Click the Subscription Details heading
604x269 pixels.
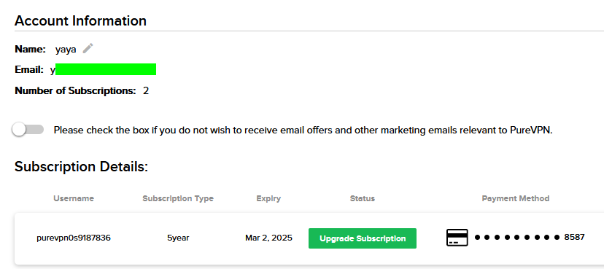[81, 167]
